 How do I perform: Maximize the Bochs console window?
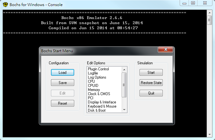click(193, 3)
